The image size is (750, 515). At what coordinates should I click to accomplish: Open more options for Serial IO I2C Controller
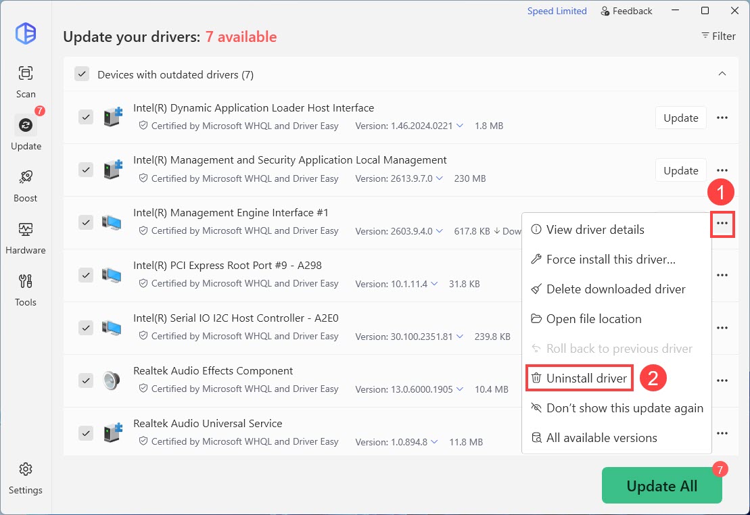[x=722, y=328]
